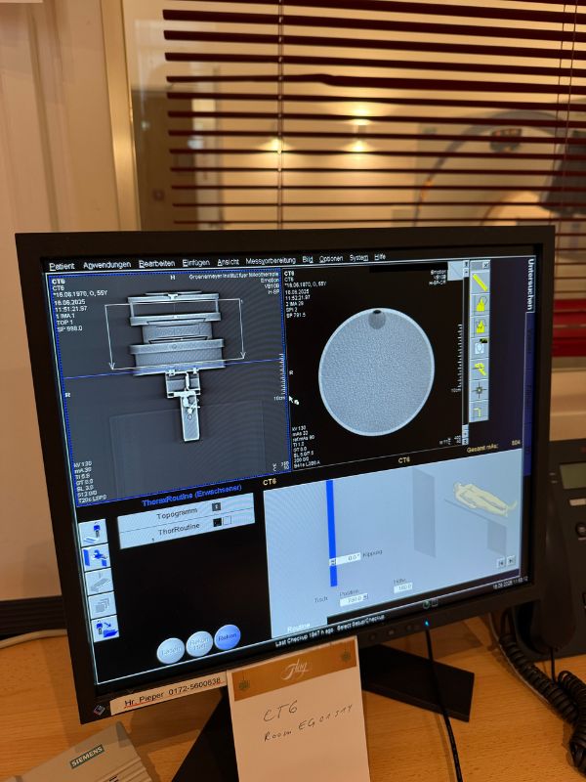This screenshot has height=782, width=586.
Task: Open the Messvorbereitung menu
Action: pyautogui.click(x=271, y=260)
